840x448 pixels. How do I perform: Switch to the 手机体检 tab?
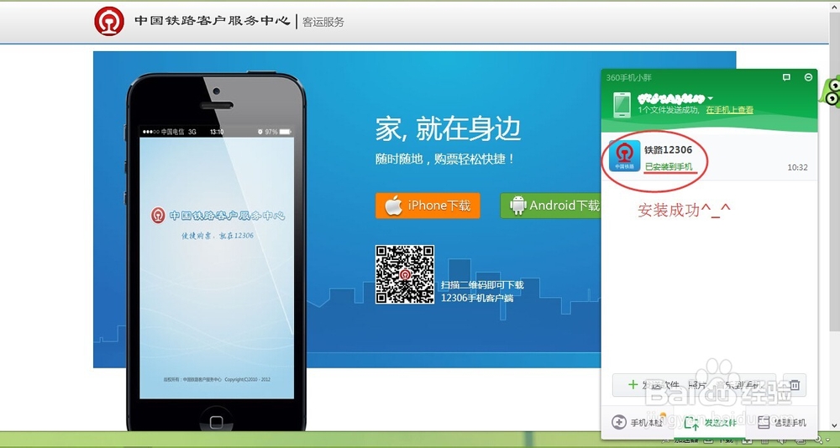[x=639, y=422]
